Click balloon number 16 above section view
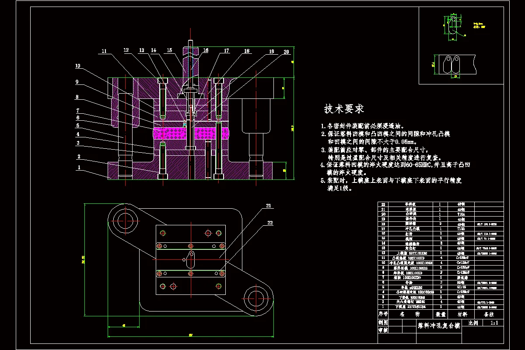The image size is (525, 350). click(x=206, y=51)
